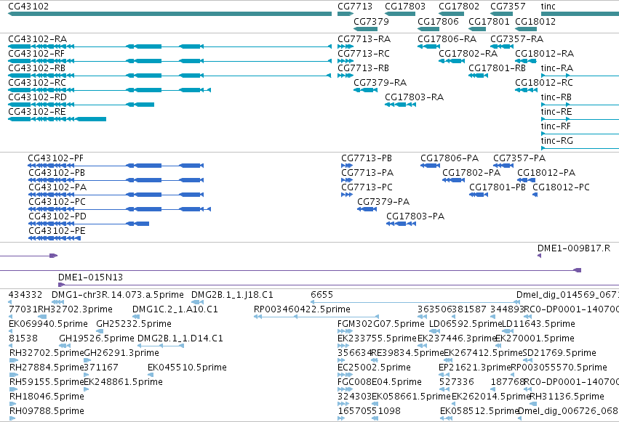Select protein CG17806-PA label
The width and height of the screenshot is (619, 422).
point(450,158)
